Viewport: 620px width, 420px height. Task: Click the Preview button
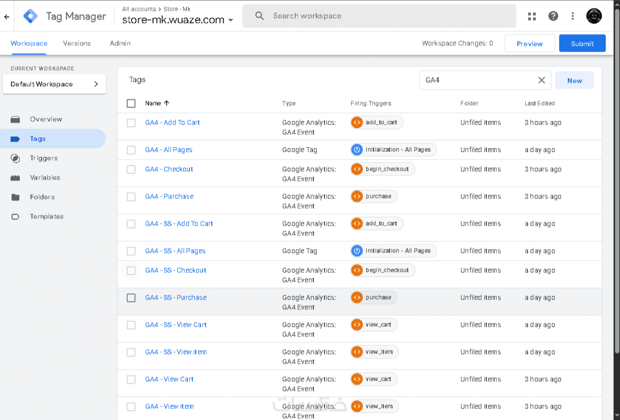coord(530,43)
